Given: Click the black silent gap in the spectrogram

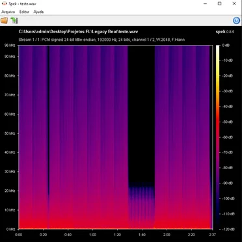Looking at the screenshot, I should point(141,113).
